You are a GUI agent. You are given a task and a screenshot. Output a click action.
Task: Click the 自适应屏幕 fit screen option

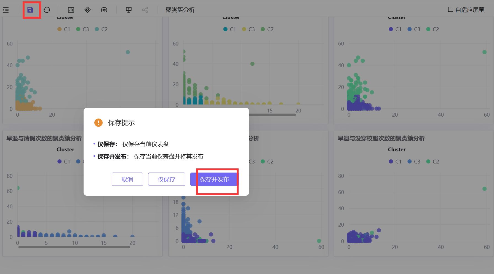click(x=466, y=10)
